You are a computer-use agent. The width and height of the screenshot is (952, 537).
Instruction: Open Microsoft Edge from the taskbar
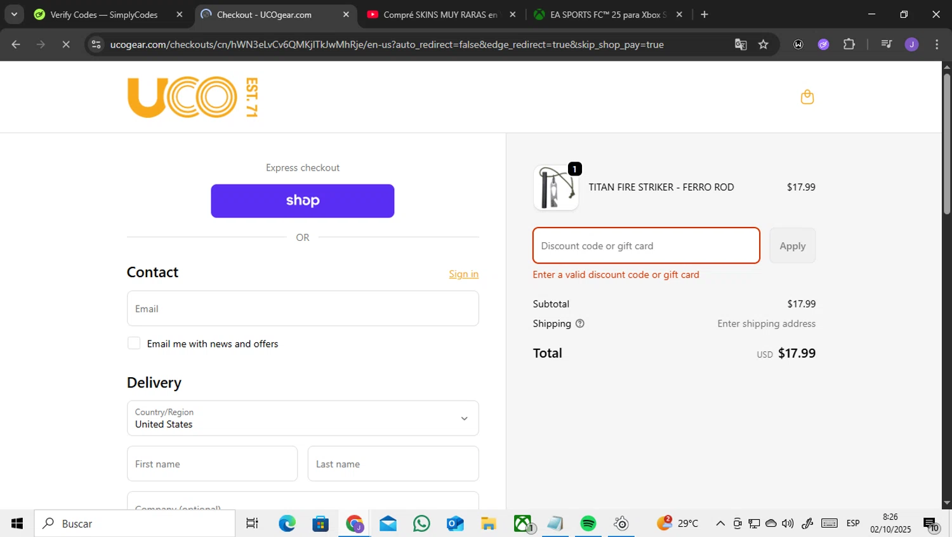[287, 524]
